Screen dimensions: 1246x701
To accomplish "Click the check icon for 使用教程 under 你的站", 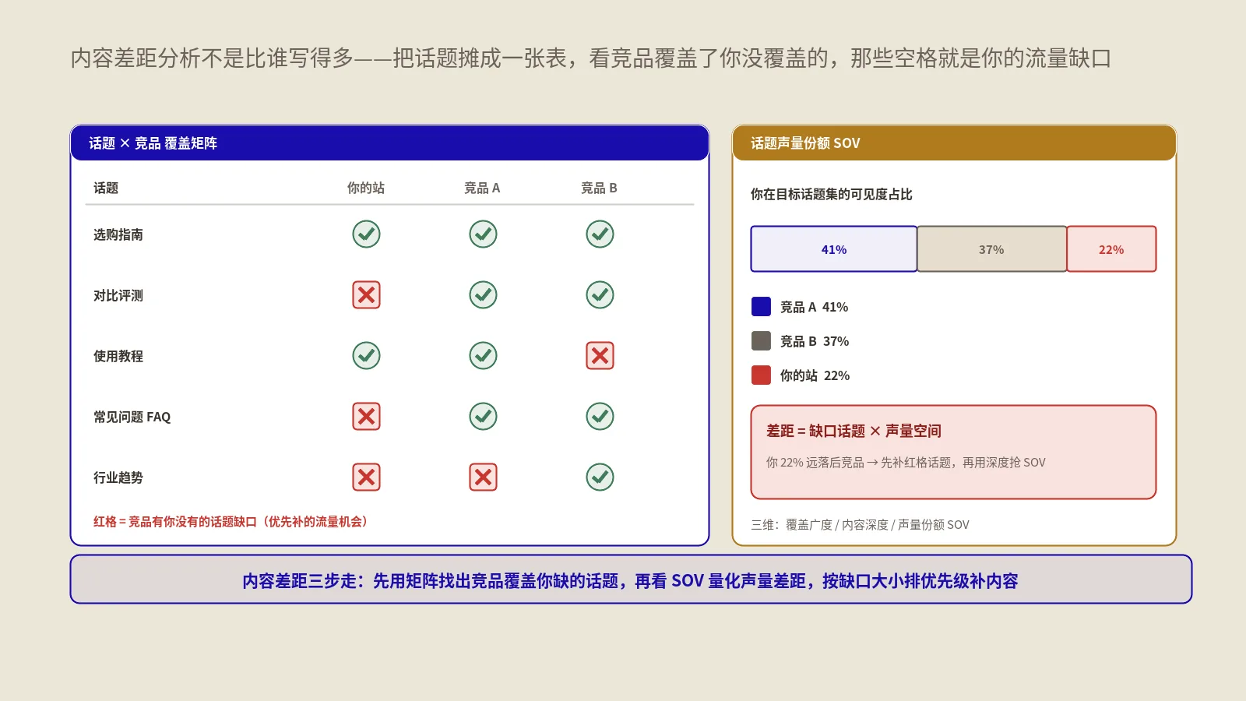I will [x=366, y=355].
